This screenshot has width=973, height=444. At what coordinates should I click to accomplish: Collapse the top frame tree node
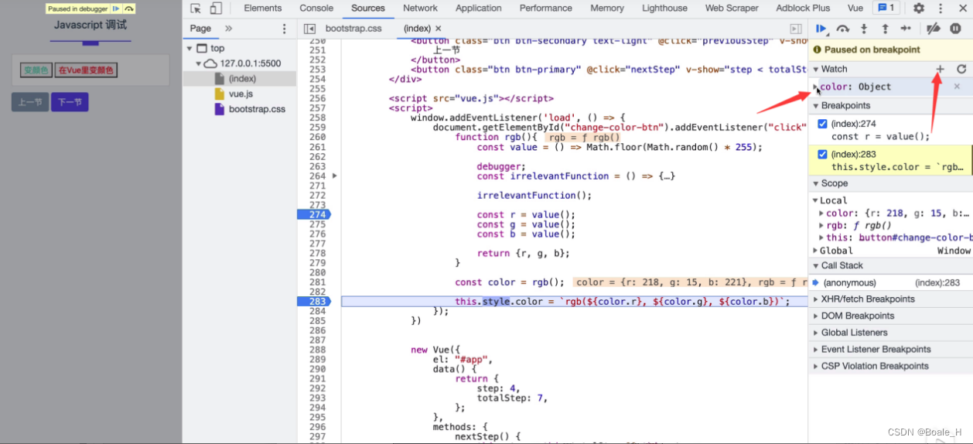point(190,48)
